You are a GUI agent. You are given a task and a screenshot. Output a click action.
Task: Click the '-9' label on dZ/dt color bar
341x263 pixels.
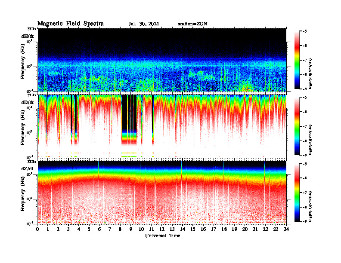[305, 221]
